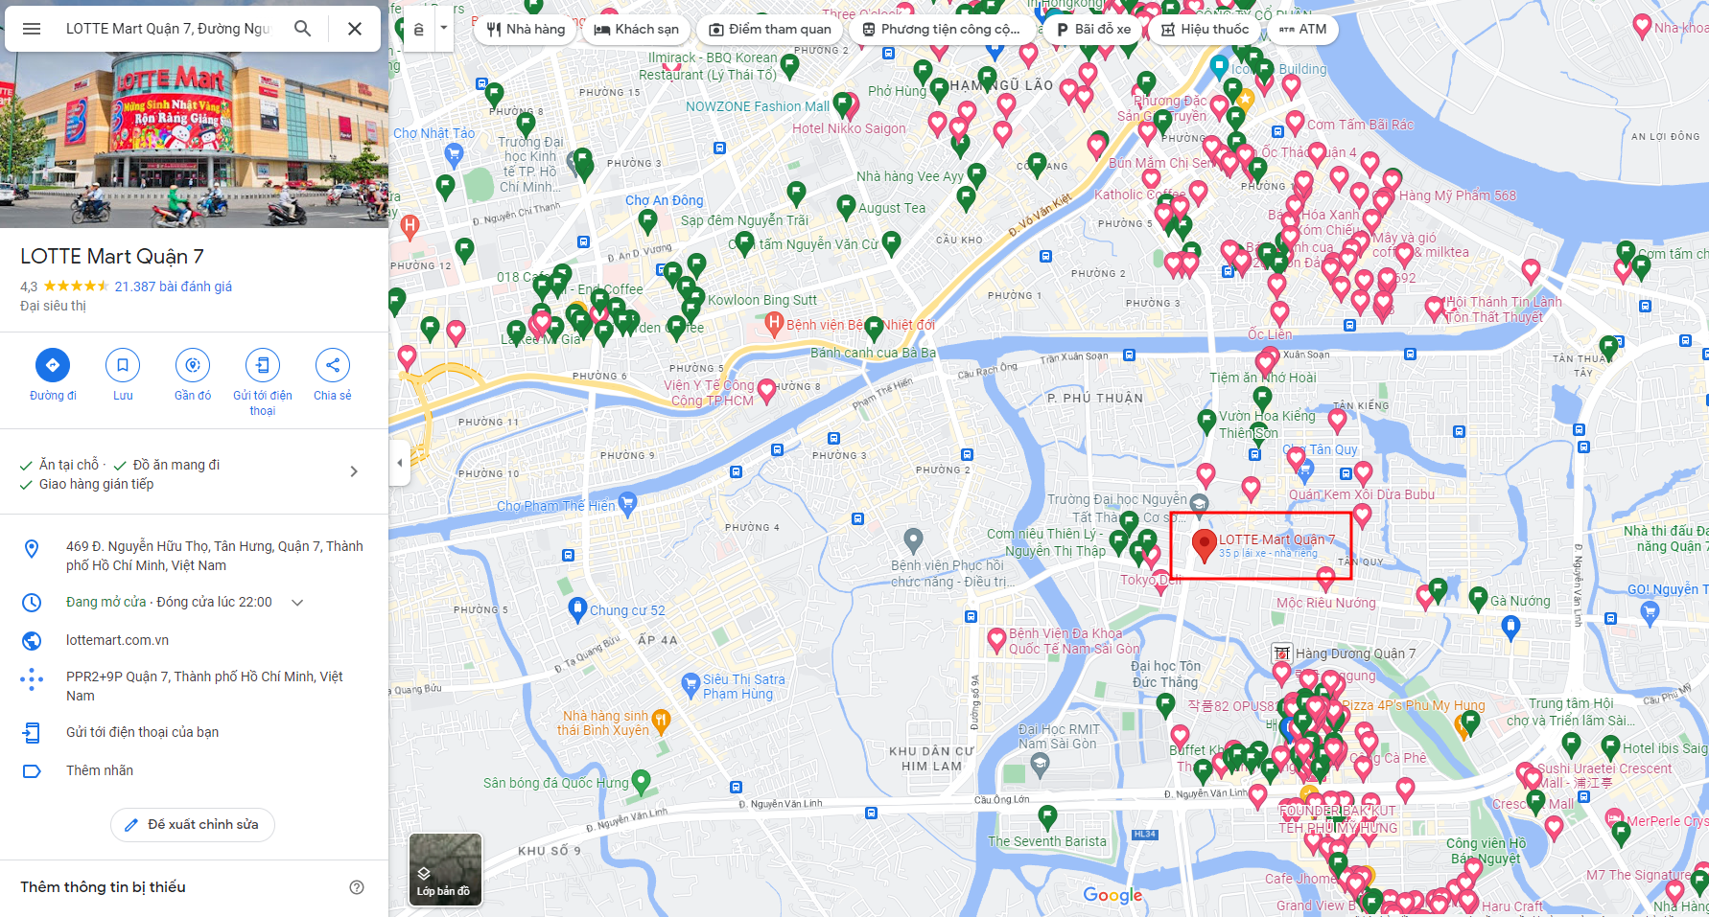Click the Thêm nhãn text
The width and height of the screenshot is (1709, 917).
click(x=100, y=770)
